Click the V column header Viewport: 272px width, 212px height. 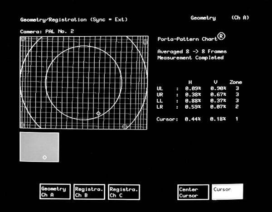tap(216, 82)
